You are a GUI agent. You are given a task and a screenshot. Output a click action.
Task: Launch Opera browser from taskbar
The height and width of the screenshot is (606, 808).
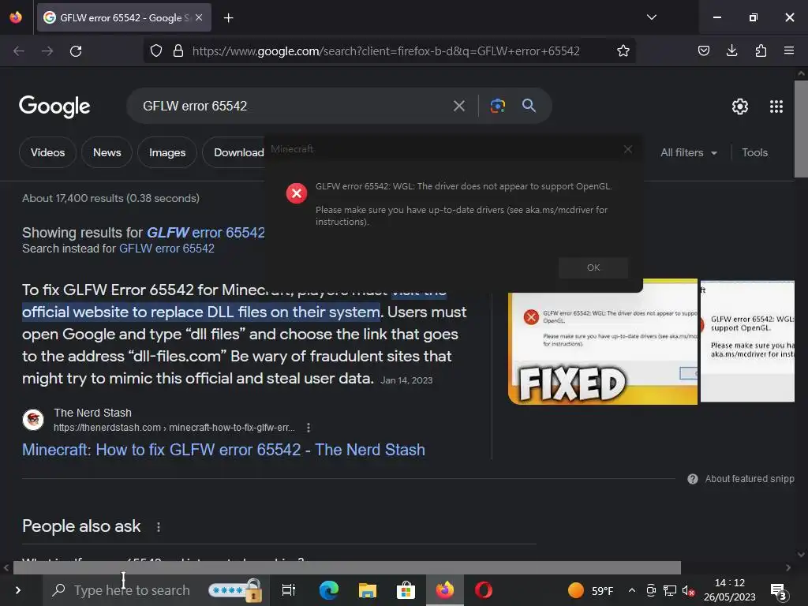[484, 590]
